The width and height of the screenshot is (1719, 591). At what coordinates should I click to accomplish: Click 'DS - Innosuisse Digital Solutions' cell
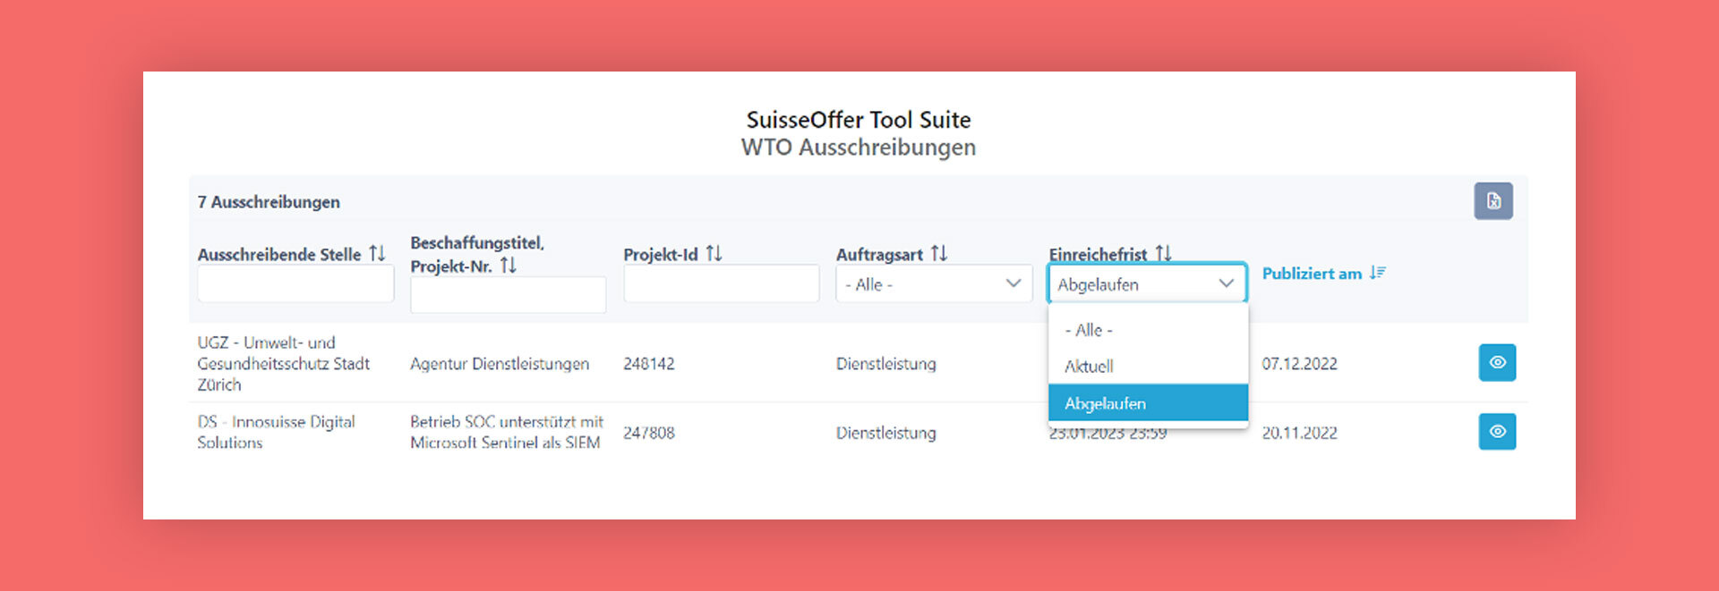coord(276,432)
